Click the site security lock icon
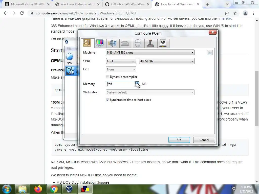 pyautogui.click(x=32, y=13)
